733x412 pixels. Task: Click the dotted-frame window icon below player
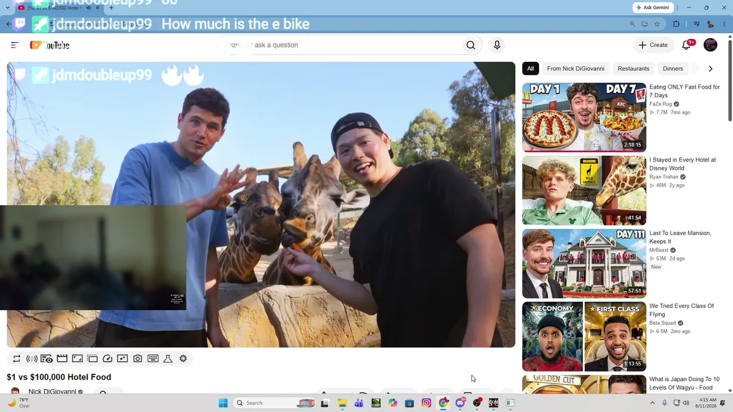[x=92, y=359]
